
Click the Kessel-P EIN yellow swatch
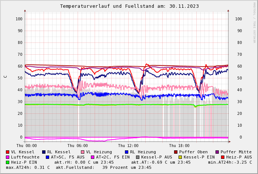[x=180, y=157]
